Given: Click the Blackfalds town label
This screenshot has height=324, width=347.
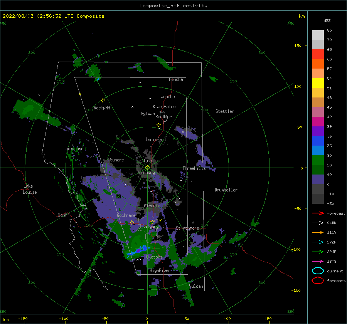Looking at the screenshot, I should 164,107.
